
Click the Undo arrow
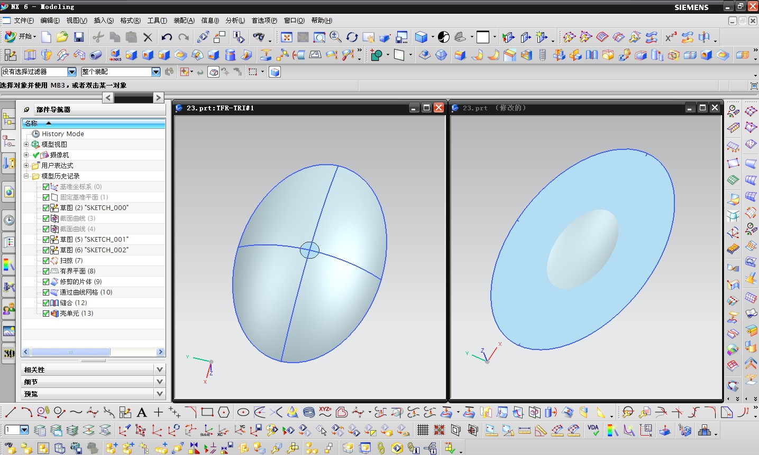coord(167,37)
